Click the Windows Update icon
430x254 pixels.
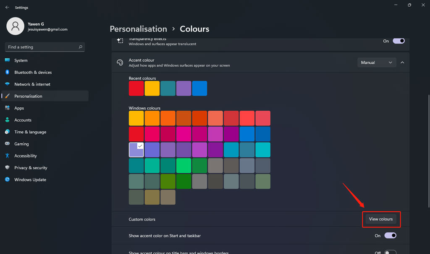(8, 179)
